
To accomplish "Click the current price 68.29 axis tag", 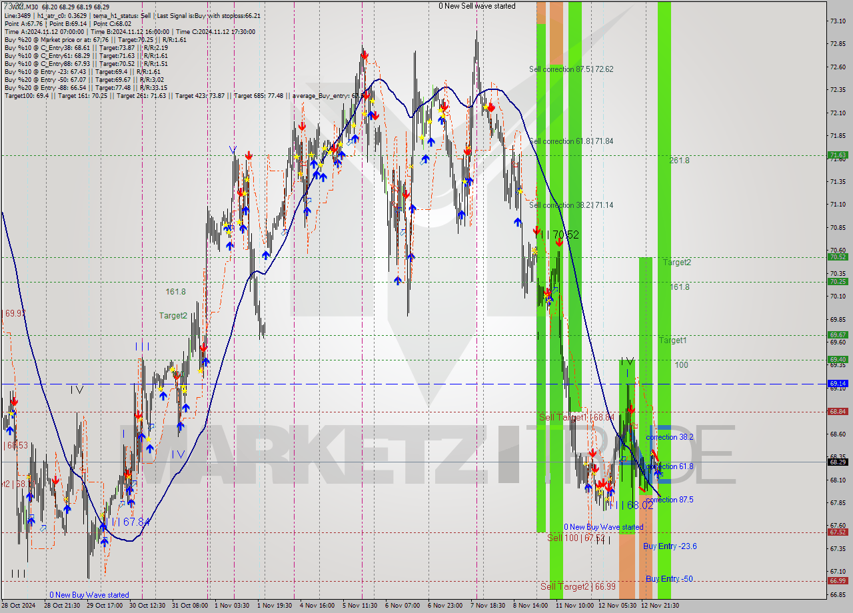I will (x=838, y=462).
